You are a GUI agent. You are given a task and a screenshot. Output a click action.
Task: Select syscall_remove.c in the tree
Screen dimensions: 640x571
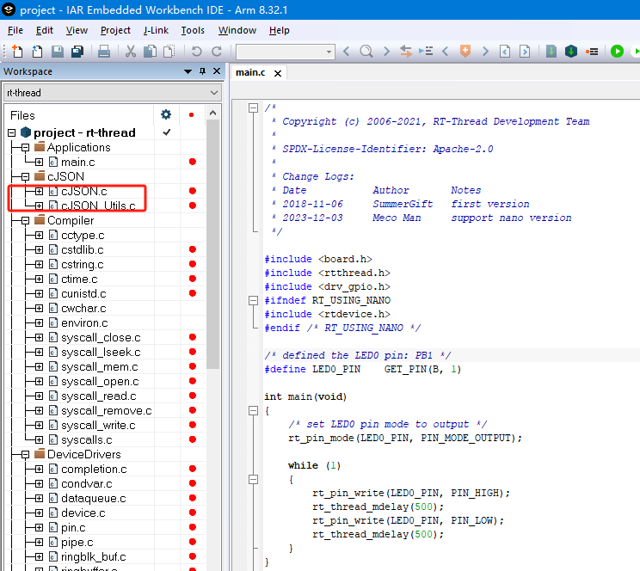106,410
